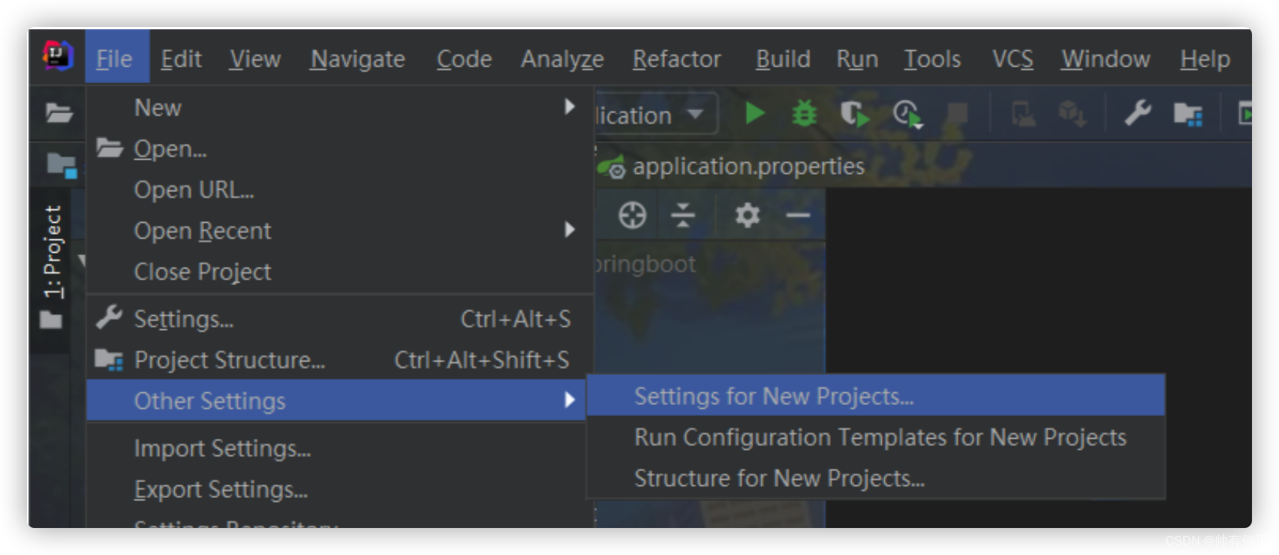The height and width of the screenshot is (555, 1279).
Task: Click the run anything icon at far right
Action: click(1244, 114)
